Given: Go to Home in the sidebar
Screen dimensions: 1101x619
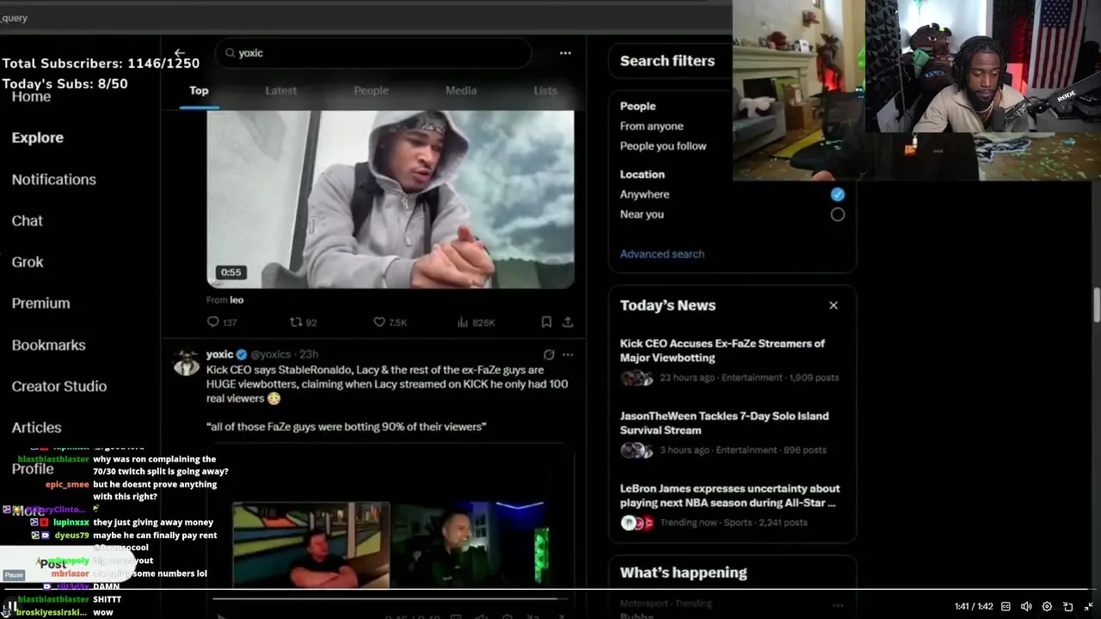Looking at the screenshot, I should [31, 96].
